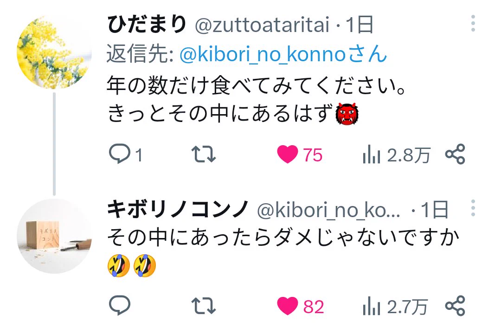Click the @kibori_no_konno mention link
This screenshot has height=328, width=501.
[283, 54]
